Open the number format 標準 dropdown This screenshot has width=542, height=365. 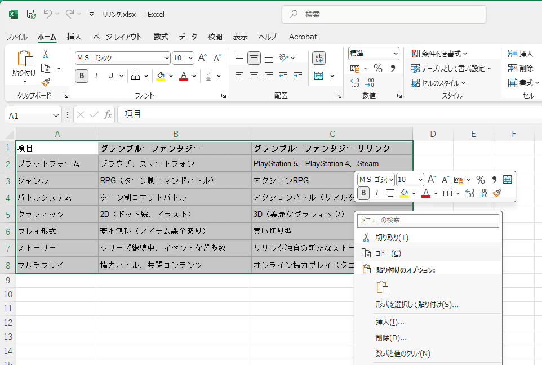396,54
